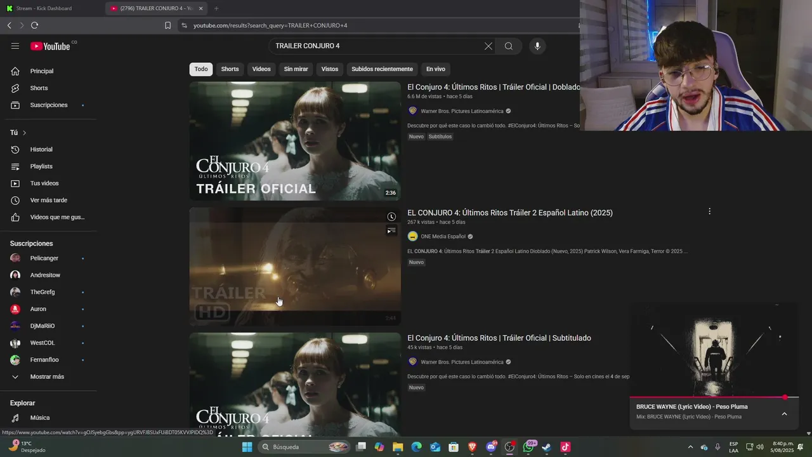Open the Tráiler Oficial Subtitulado thumbnail
The image size is (812, 457).
tap(295, 384)
